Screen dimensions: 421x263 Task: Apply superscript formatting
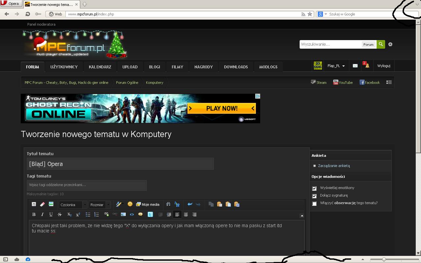pyautogui.click(x=78, y=214)
